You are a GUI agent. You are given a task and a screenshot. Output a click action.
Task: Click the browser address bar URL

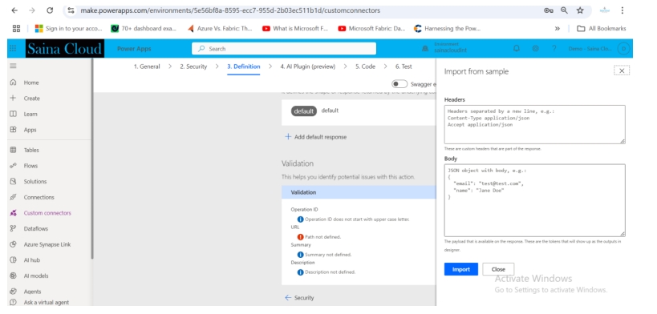coord(230,10)
